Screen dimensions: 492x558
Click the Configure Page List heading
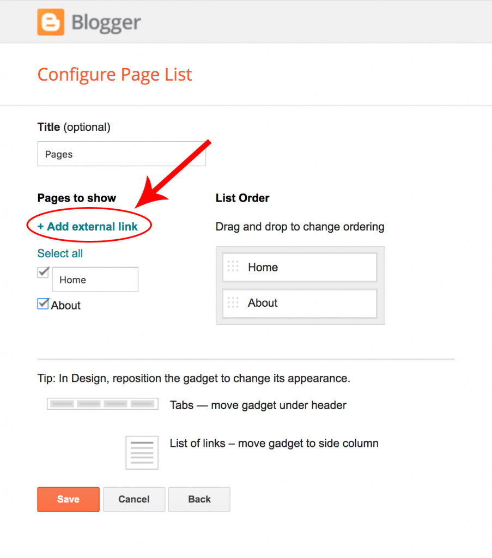point(114,74)
